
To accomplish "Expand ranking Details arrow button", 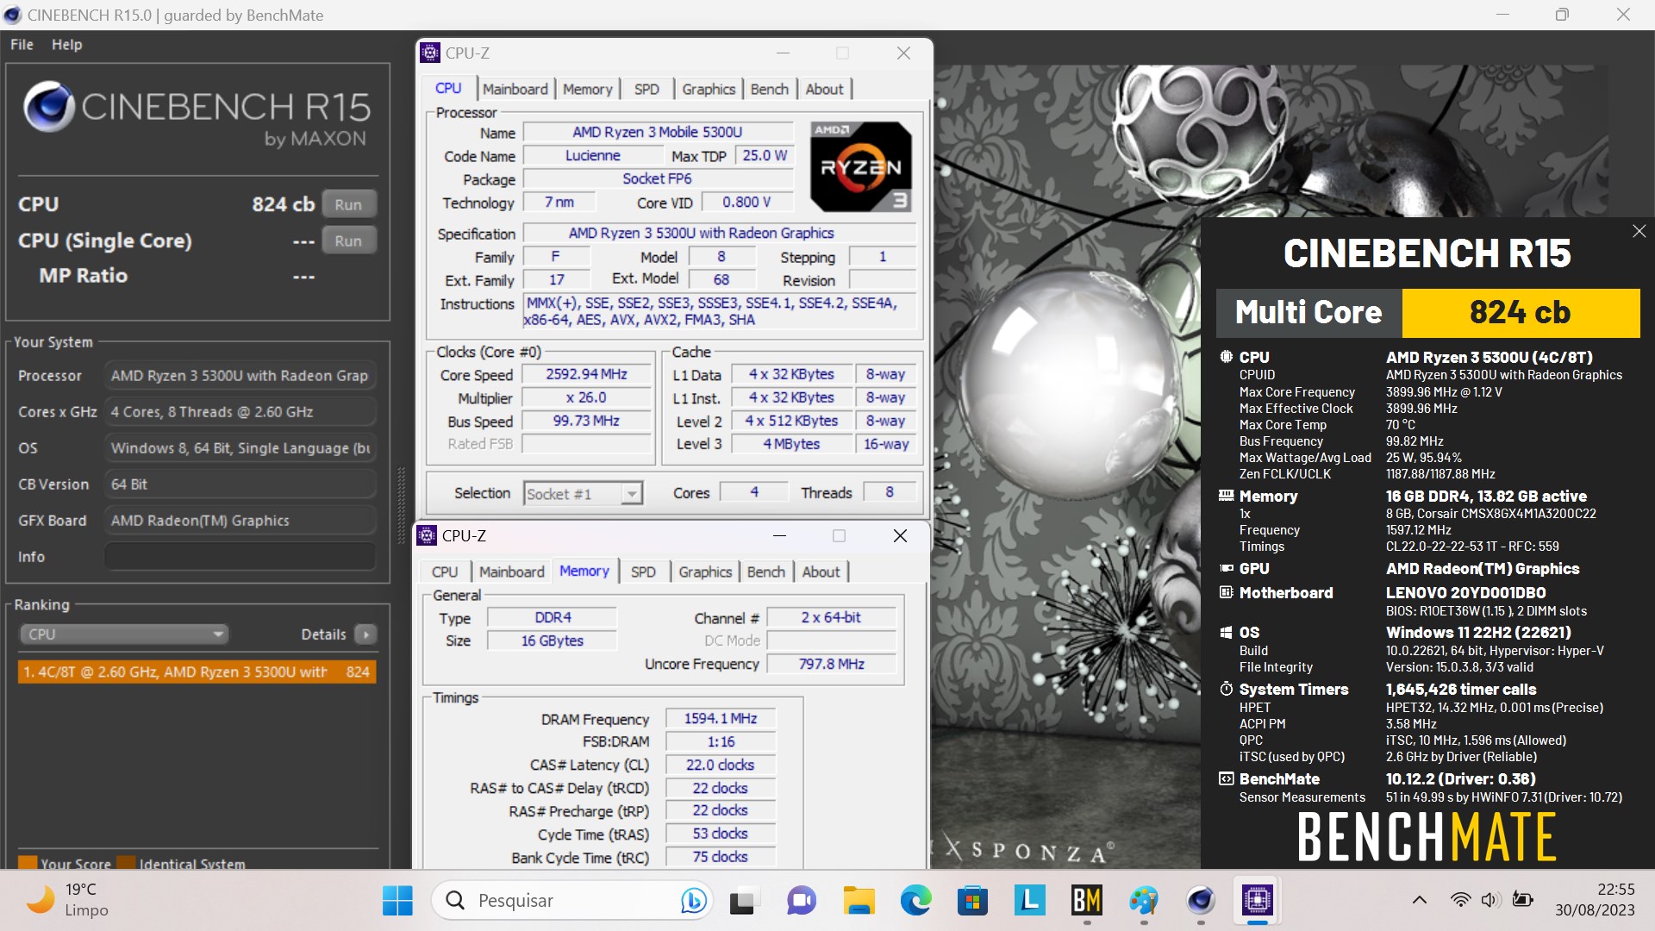I will (365, 634).
